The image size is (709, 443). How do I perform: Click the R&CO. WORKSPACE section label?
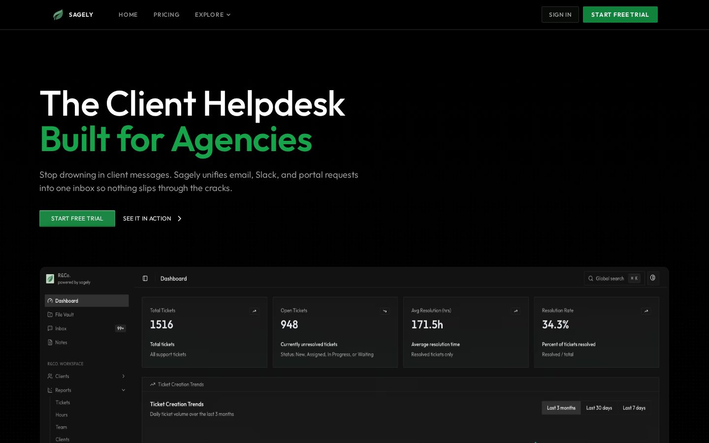(65, 364)
